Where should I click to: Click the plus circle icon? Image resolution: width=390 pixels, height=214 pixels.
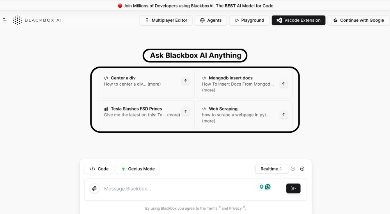point(302,169)
